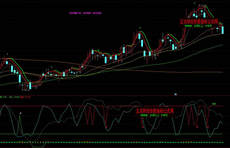Click the 买入 19.00 value in the indicator header
Image resolution: width=230 pixels, height=148 pixels.
13,97
